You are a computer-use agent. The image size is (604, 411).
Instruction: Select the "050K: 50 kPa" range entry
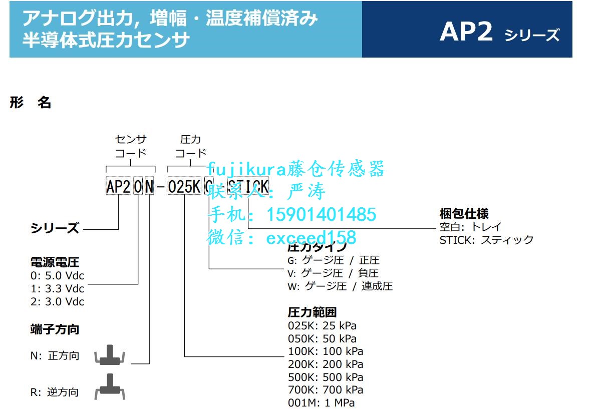[x=323, y=339]
